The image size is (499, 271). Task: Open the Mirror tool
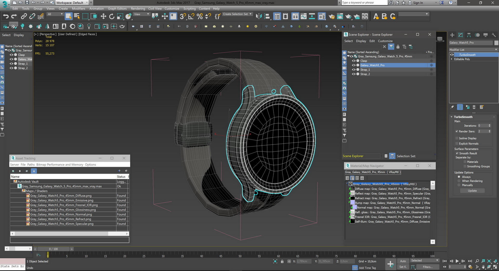(259, 17)
